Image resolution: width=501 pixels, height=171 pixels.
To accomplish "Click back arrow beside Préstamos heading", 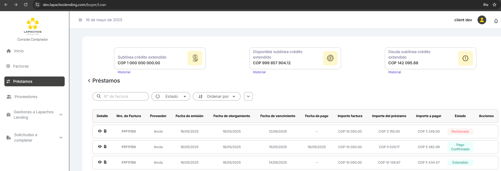I will pyautogui.click(x=89, y=81).
